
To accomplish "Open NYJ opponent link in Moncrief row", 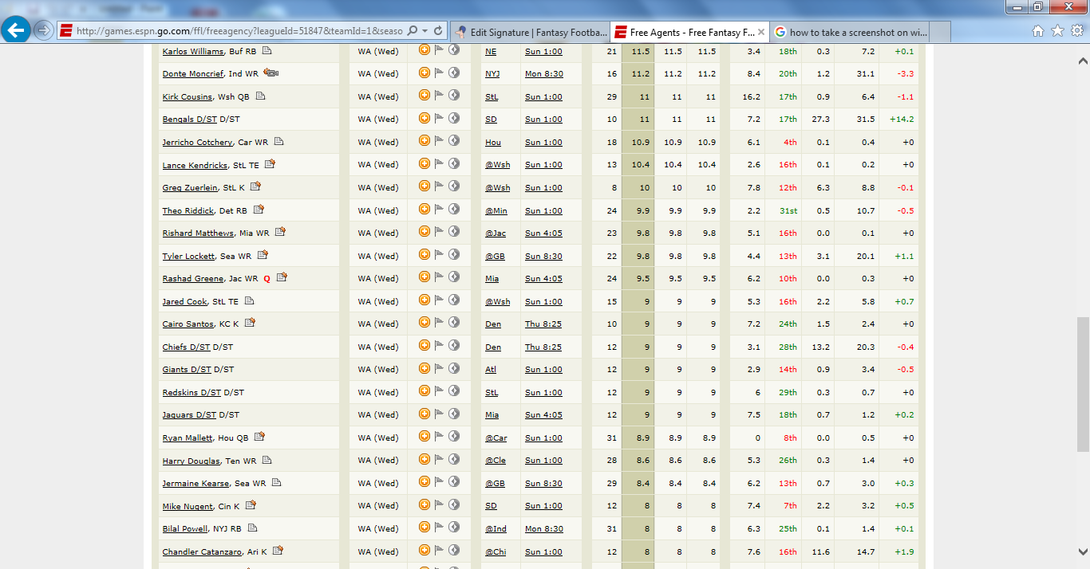I will coord(492,73).
